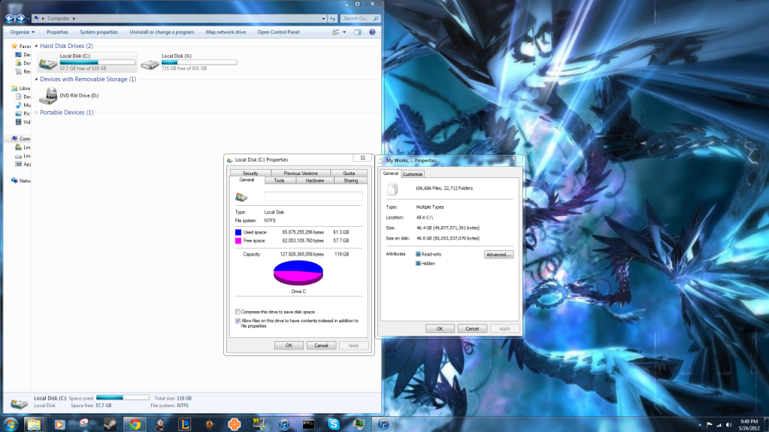The width and height of the screenshot is (769, 432).
Task: Click the magnifier icon in Explorer search box
Action: point(376,19)
